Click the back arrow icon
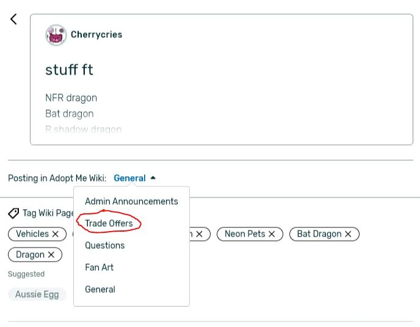Screen dimensions: 420x327 (x=14, y=19)
